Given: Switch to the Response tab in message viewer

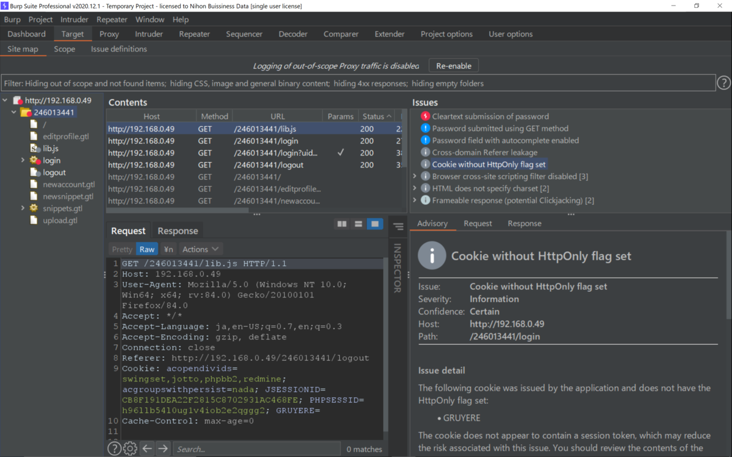Looking at the screenshot, I should click(x=178, y=231).
